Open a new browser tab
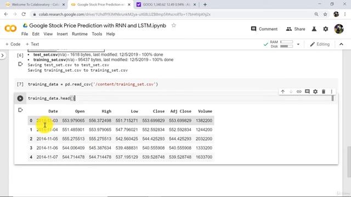Image resolution: width=351 pixels, height=197 pixels. 205,4
